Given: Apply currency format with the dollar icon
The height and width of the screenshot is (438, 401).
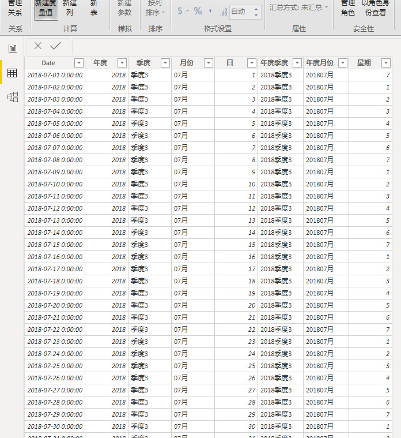Looking at the screenshot, I should pyautogui.click(x=180, y=11).
